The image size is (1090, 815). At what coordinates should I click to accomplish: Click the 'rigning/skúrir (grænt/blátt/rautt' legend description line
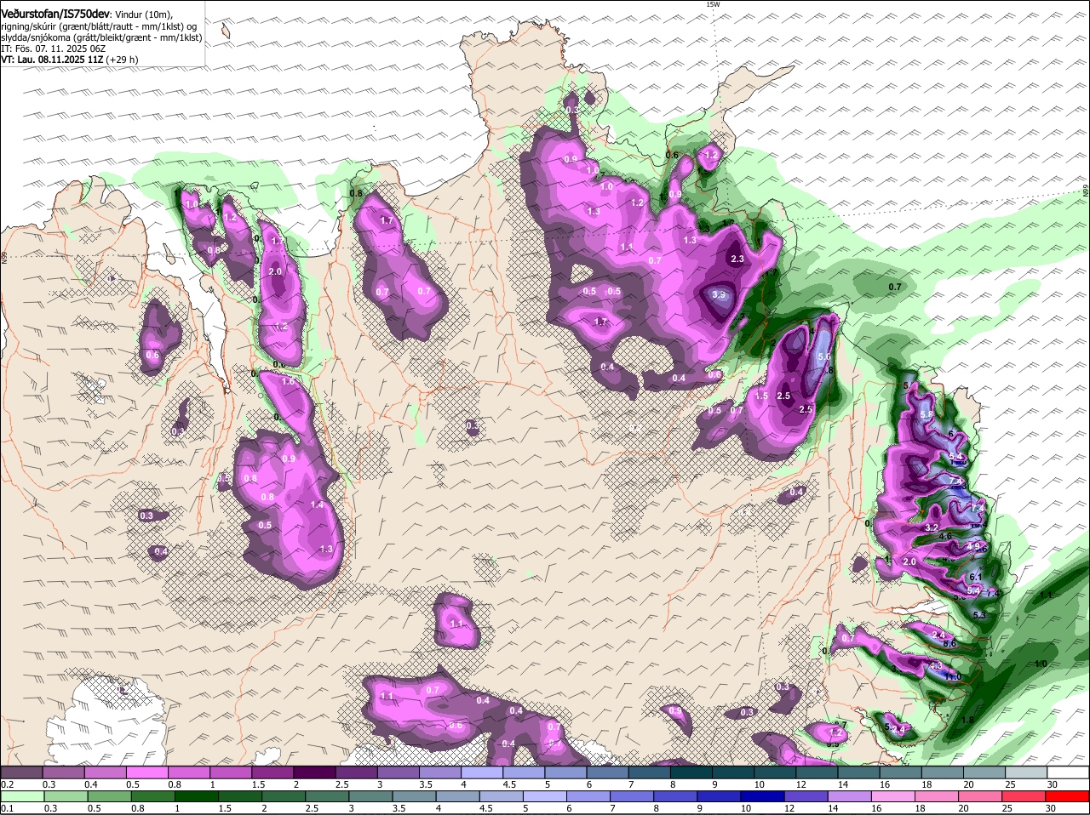pyautogui.click(x=100, y=26)
